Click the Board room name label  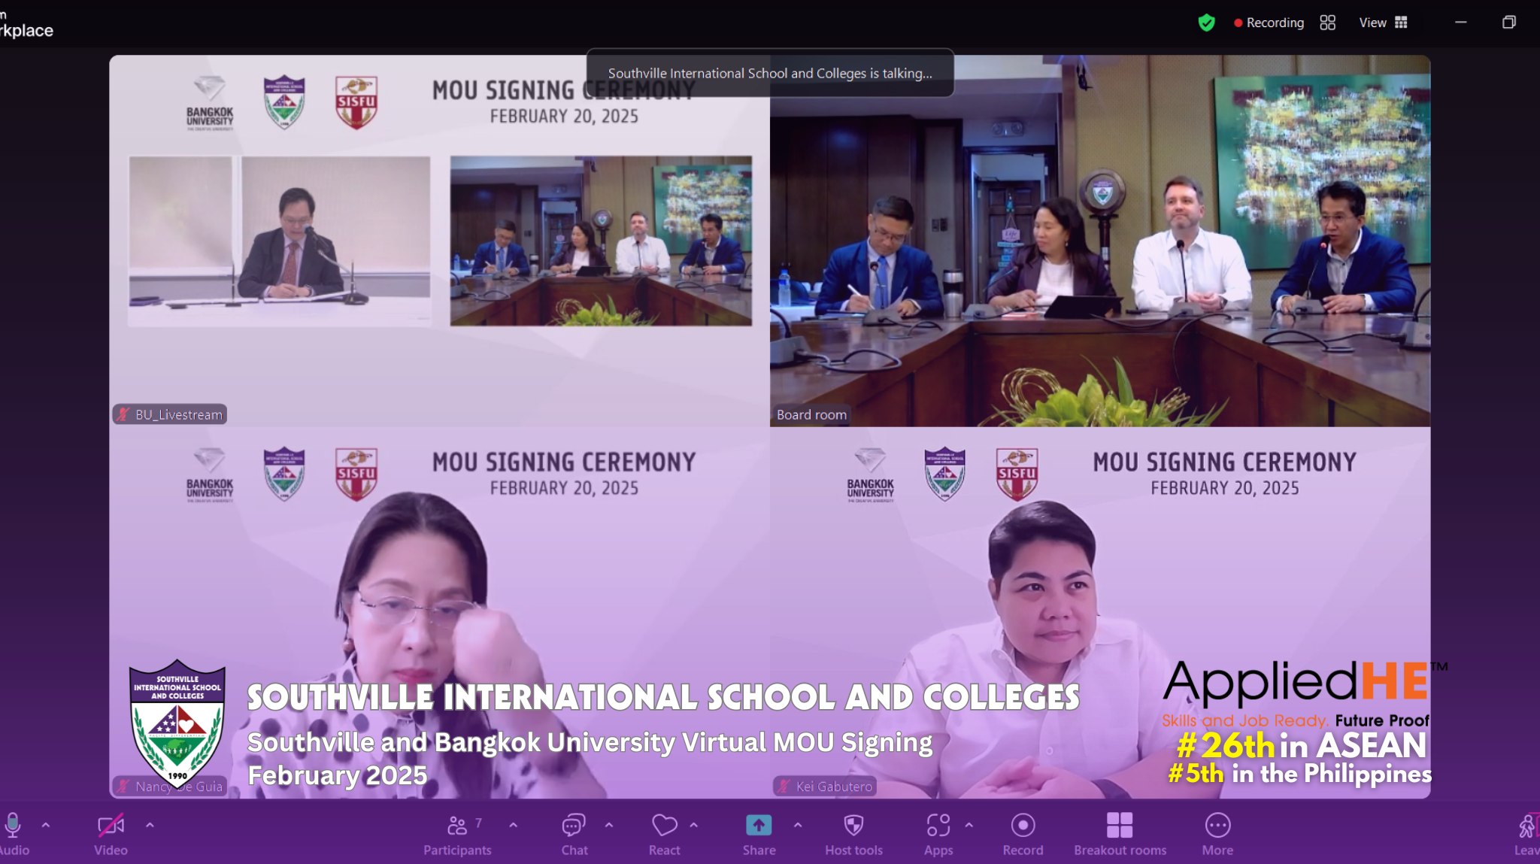[811, 414]
